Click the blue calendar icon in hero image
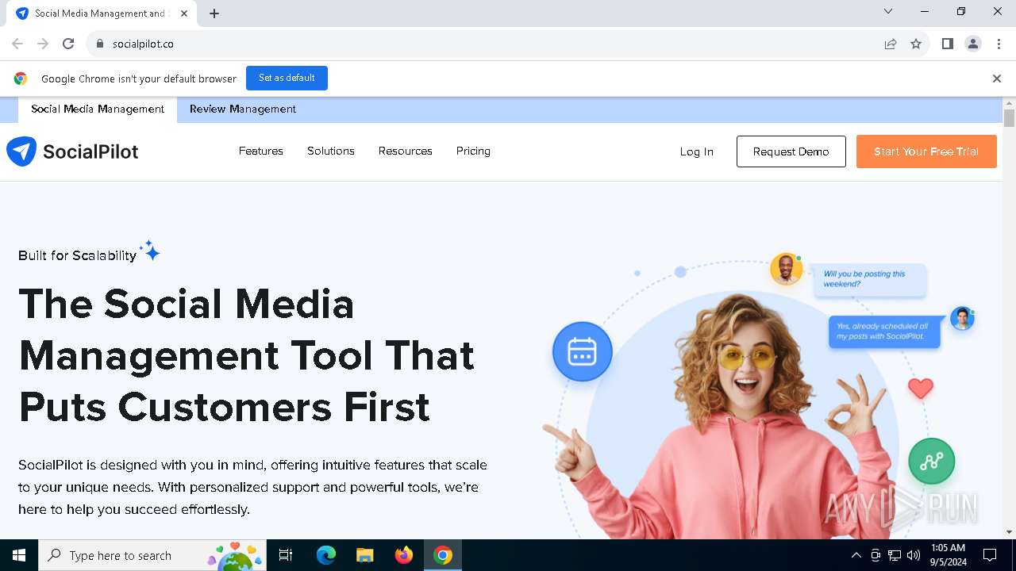Viewport: 1016px width, 571px height. tap(583, 351)
